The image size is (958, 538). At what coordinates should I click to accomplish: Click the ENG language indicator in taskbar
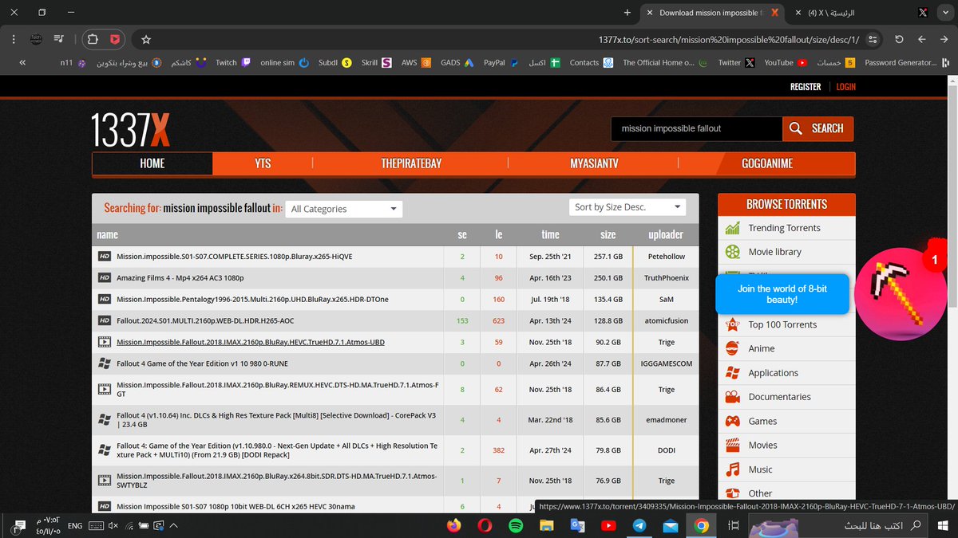pyautogui.click(x=74, y=525)
